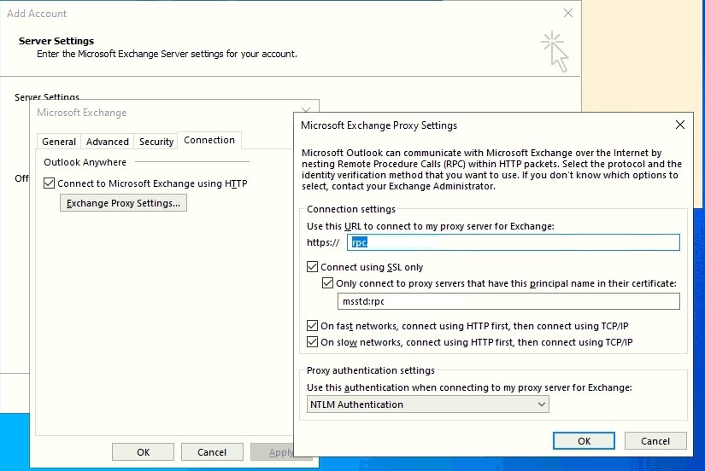Click the Connection tab
705x471 pixels.
(209, 141)
